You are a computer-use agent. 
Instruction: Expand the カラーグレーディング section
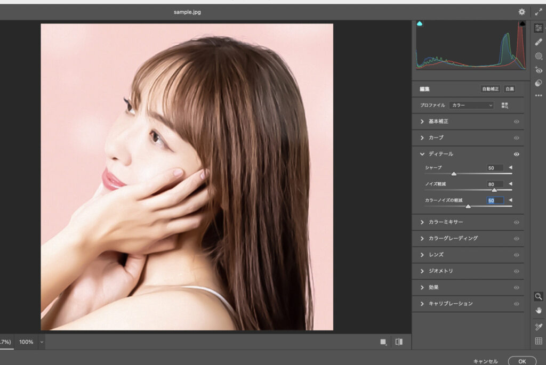(x=422, y=238)
